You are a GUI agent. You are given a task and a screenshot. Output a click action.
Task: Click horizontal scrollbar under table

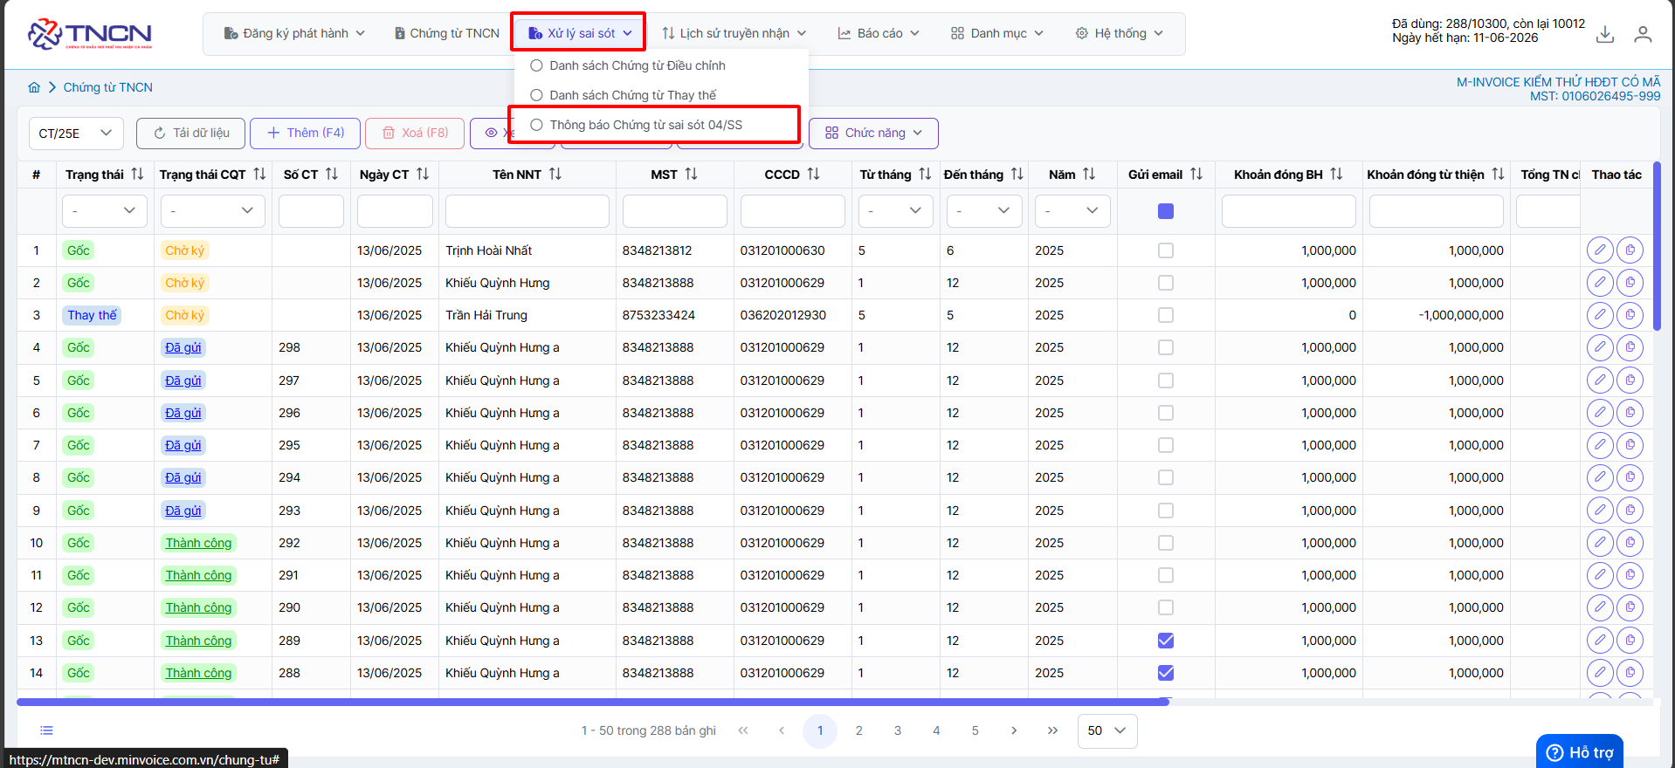593,702
